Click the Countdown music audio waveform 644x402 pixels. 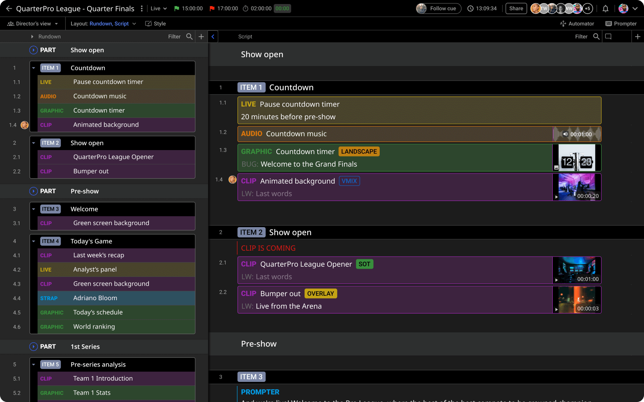coord(577,134)
